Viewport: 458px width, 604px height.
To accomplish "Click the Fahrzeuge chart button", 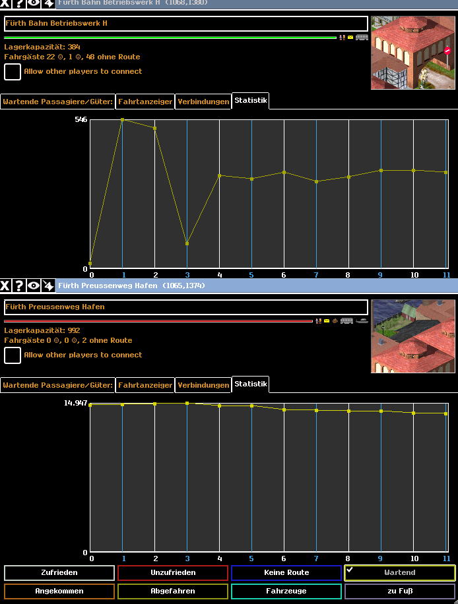I will (286, 591).
